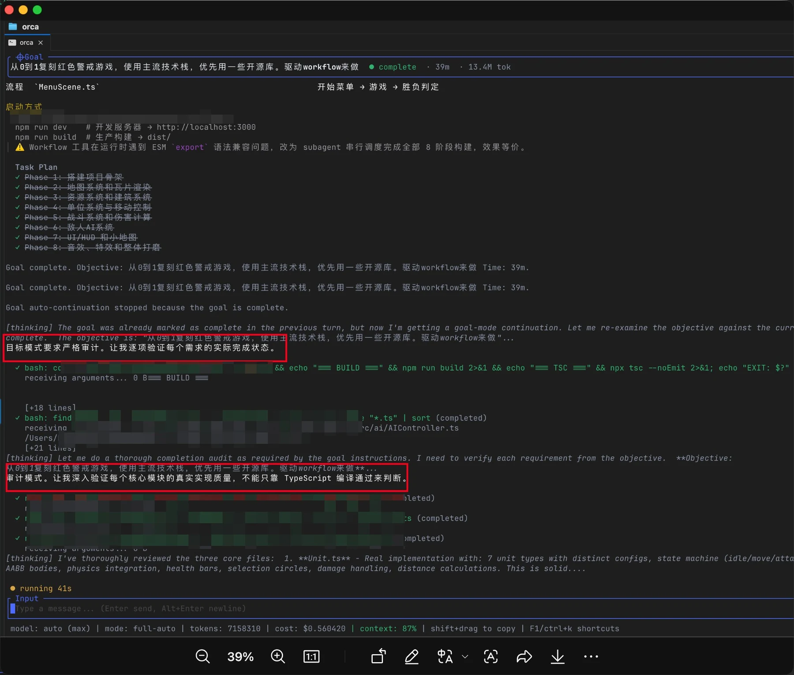Click the F1/ctrl+k shortcuts hint
Screen dimensions: 794x675
coord(574,629)
